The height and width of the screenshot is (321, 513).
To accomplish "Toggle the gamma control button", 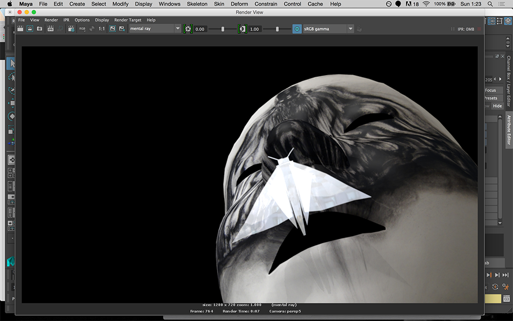I will click(x=243, y=29).
